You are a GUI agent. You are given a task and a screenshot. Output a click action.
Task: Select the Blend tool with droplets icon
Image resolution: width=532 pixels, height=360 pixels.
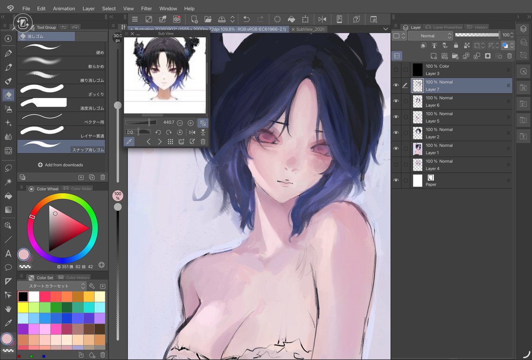8,137
